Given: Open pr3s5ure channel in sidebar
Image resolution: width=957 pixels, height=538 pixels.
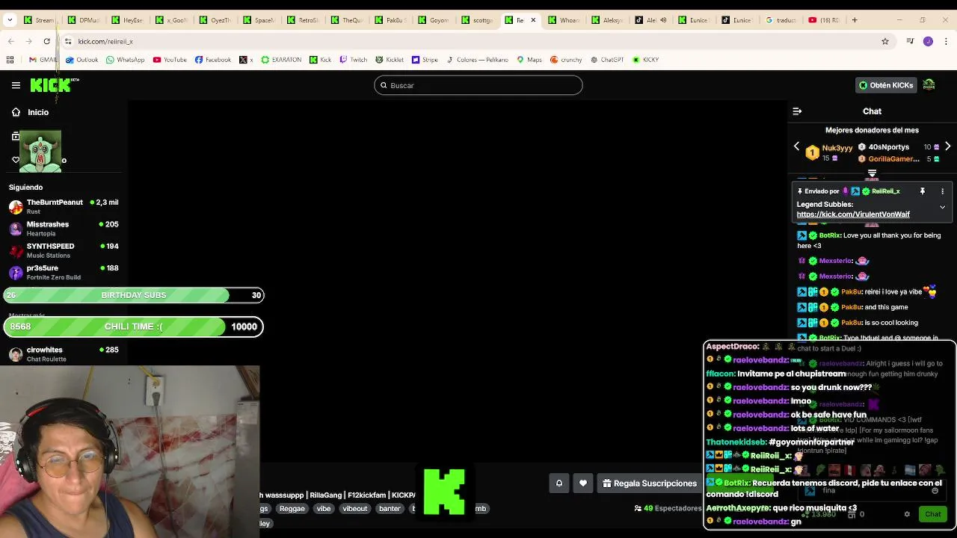Looking at the screenshot, I should pyautogui.click(x=64, y=272).
